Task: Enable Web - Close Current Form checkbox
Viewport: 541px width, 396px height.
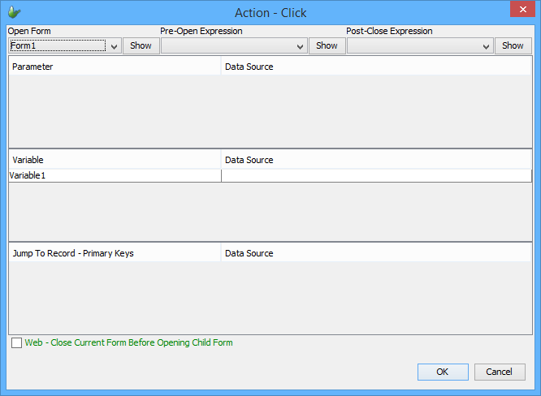Action: point(17,343)
